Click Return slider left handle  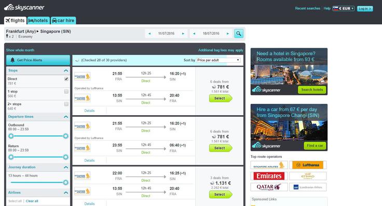coord(11,157)
